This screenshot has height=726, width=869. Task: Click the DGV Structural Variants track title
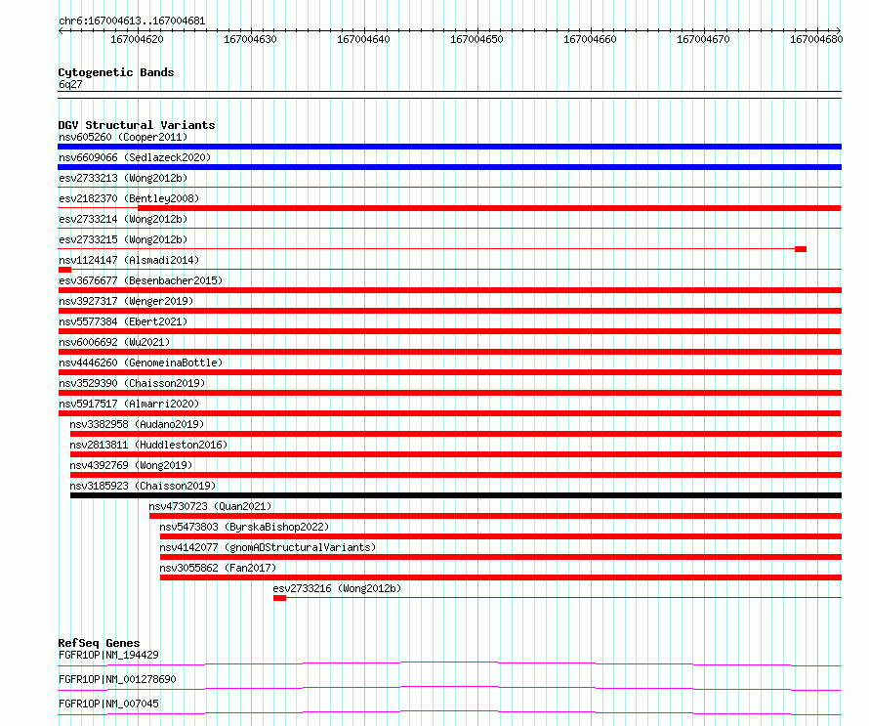137,125
